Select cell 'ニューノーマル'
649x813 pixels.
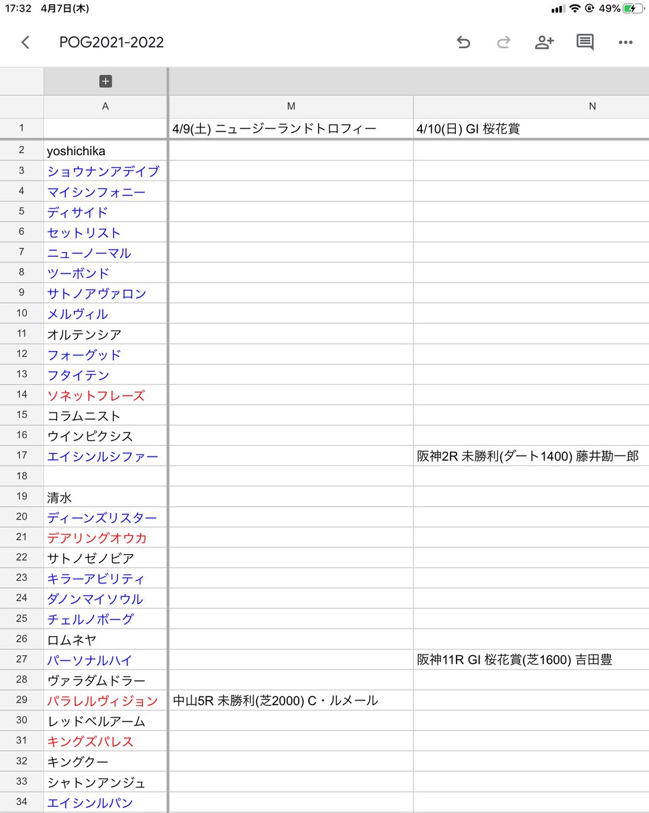[x=105, y=253]
